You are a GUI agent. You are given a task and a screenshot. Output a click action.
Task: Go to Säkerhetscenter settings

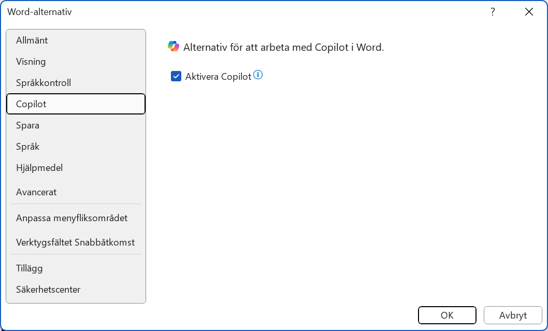tap(48, 290)
